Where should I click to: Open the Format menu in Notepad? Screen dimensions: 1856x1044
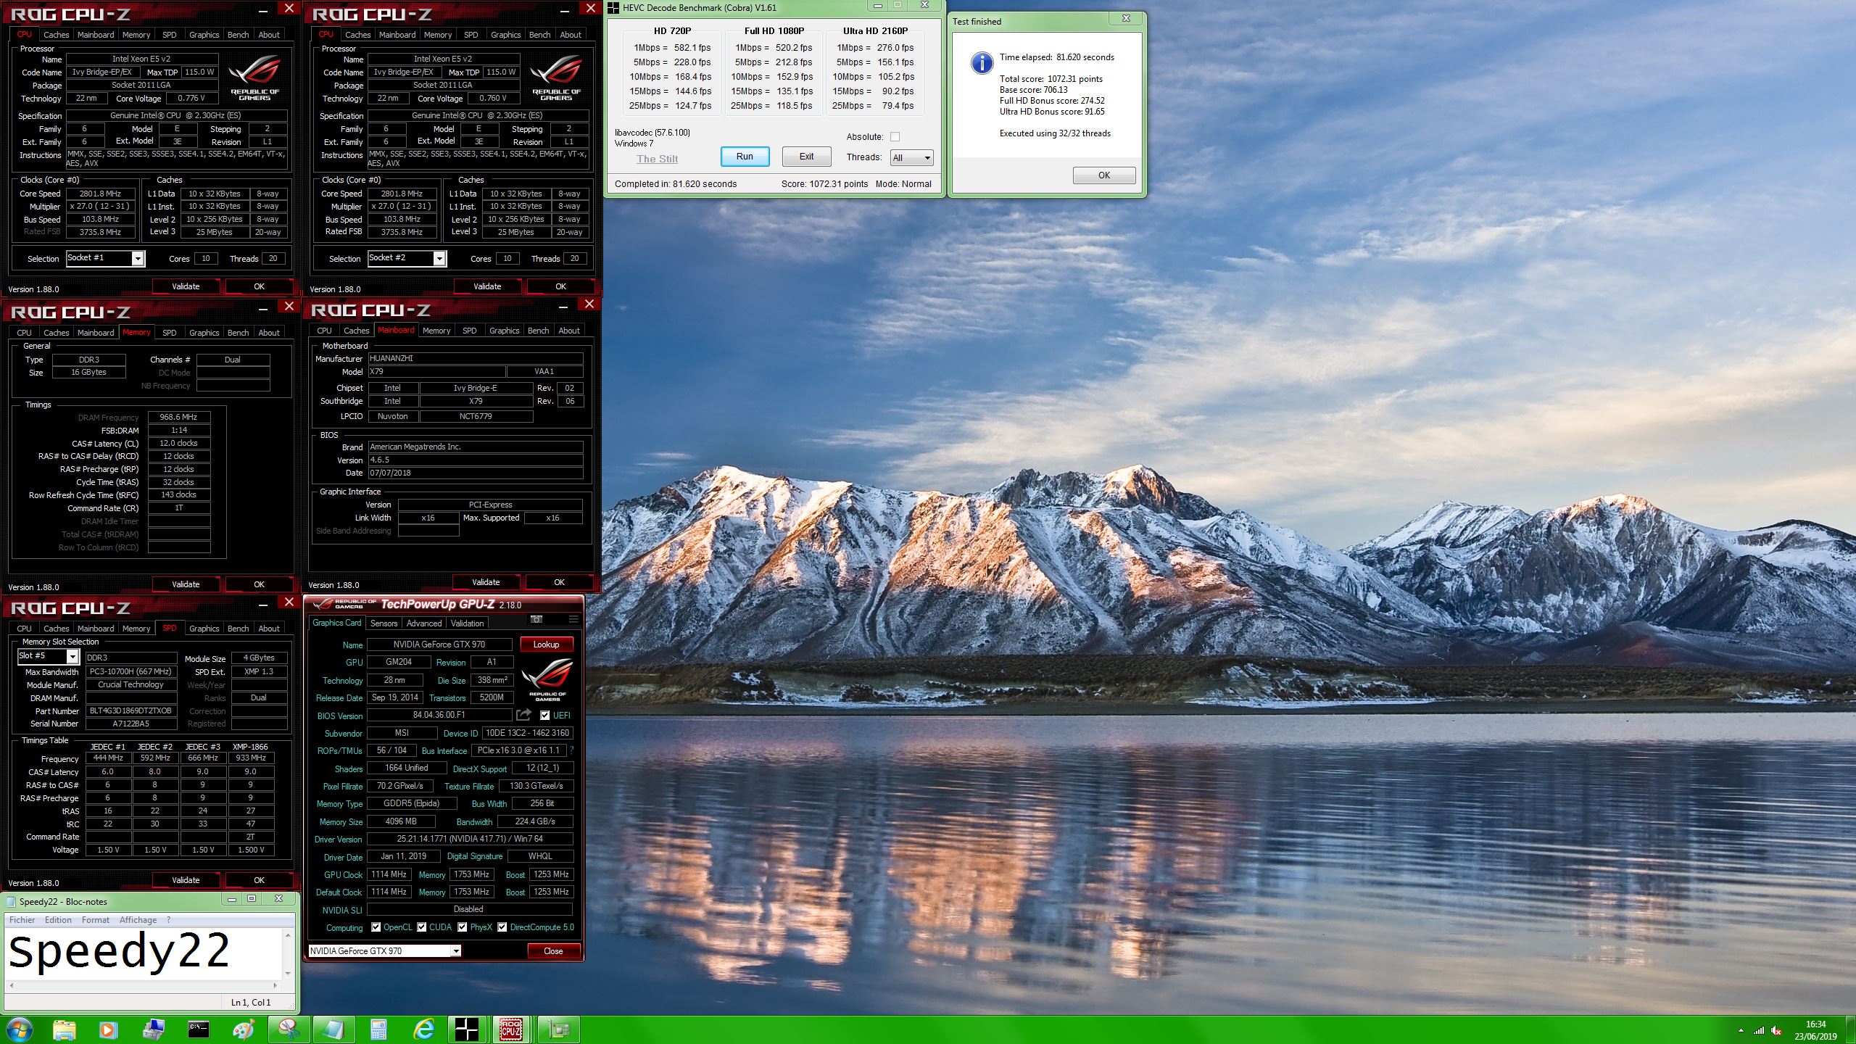click(x=96, y=920)
